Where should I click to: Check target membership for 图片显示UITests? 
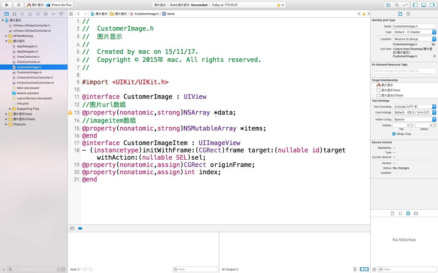pos(373,95)
